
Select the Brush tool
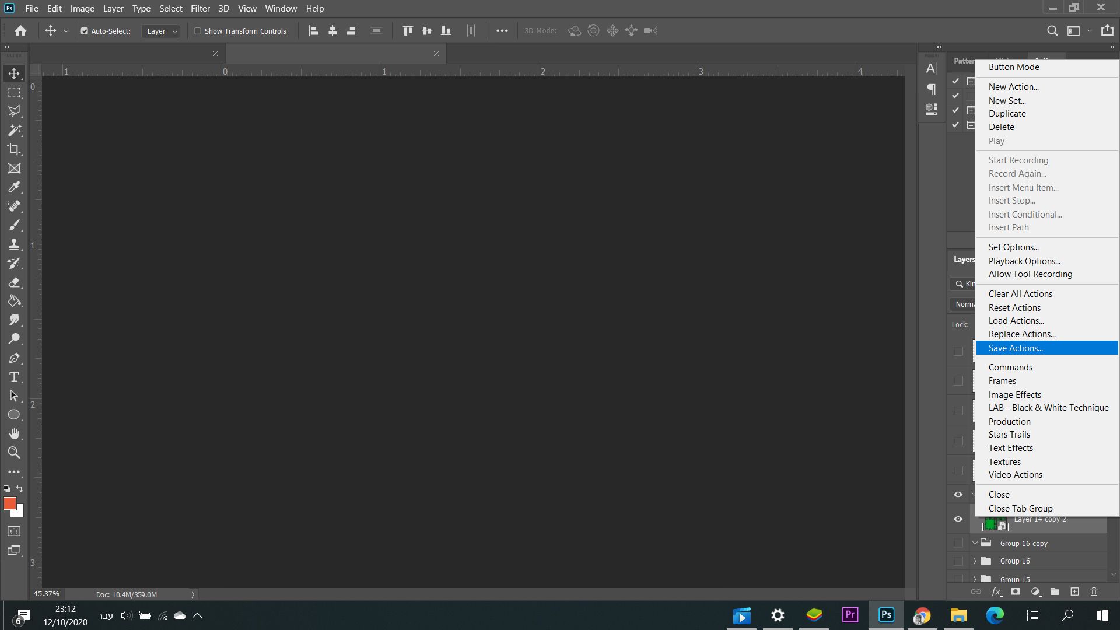click(14, 225)
